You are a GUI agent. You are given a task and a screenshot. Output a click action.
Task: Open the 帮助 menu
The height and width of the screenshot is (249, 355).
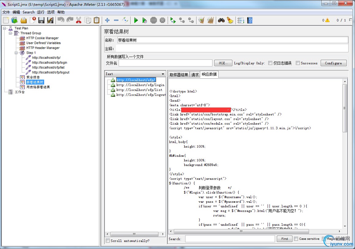click(x=61, y=12)
